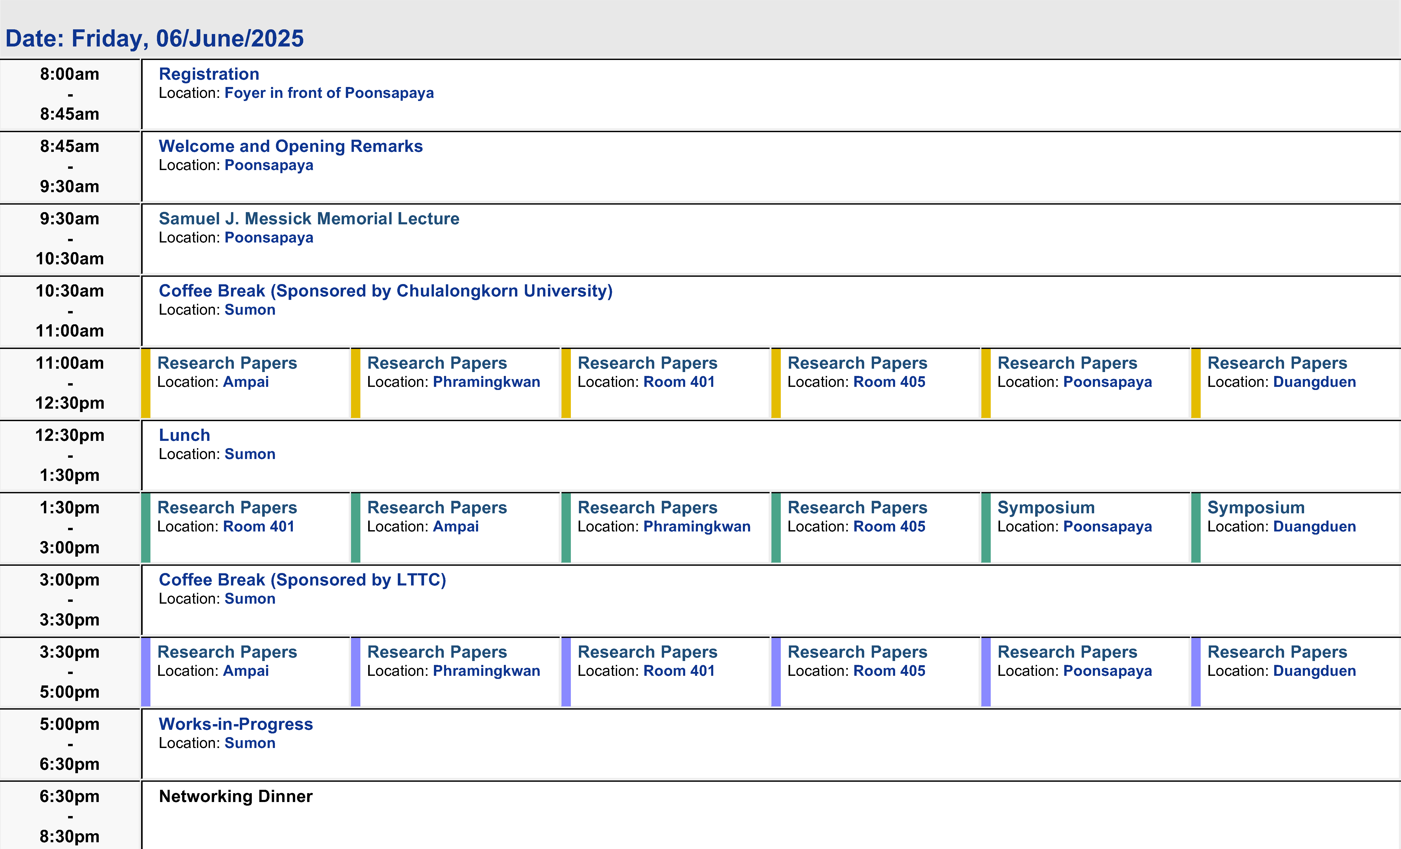
Task: Click Duangduen location in the 11:00am row
Action: click(x=1314, y=382)
